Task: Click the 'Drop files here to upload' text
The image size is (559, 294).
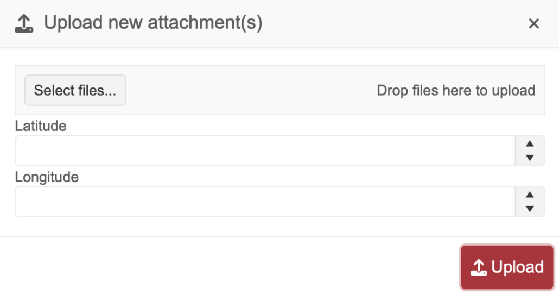Action: pyautogui.click(x=456, y=90)
